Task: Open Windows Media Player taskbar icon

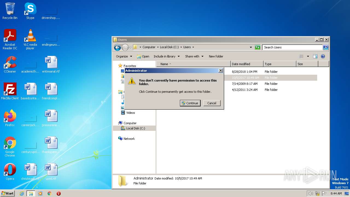Action: (x=40, y=193)
